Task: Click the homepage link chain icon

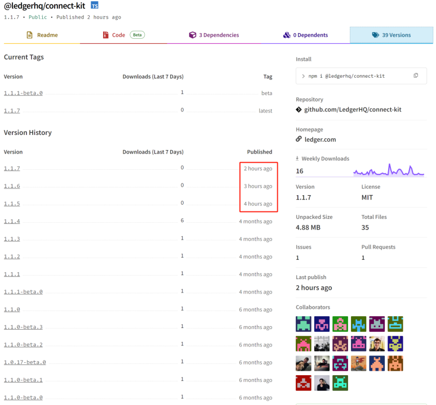Action: click(299, 139)
